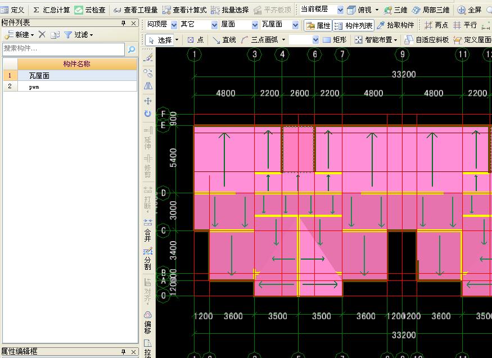This screenshot has width=492, height=358.
Task: Choose the 直线 line drawing tool
Action: tap(224, 40)
